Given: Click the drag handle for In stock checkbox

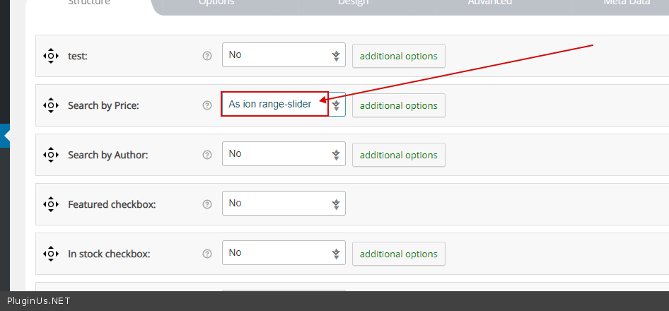Looking at the screenshot, I should click(x=50, y=254).
